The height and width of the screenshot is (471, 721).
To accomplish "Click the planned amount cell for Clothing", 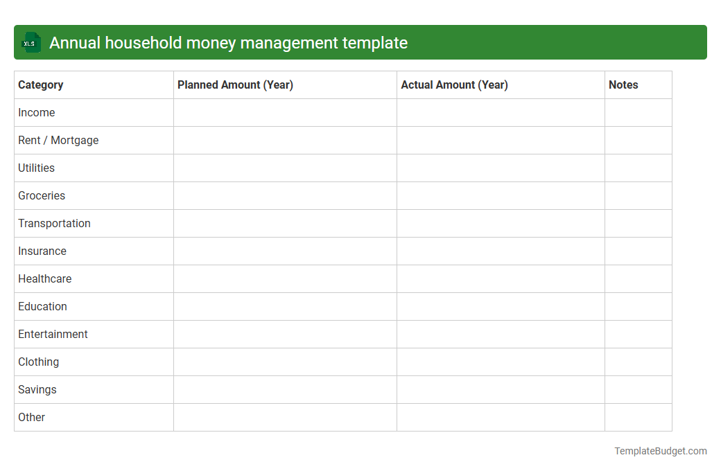I will [x=285, y=362].
